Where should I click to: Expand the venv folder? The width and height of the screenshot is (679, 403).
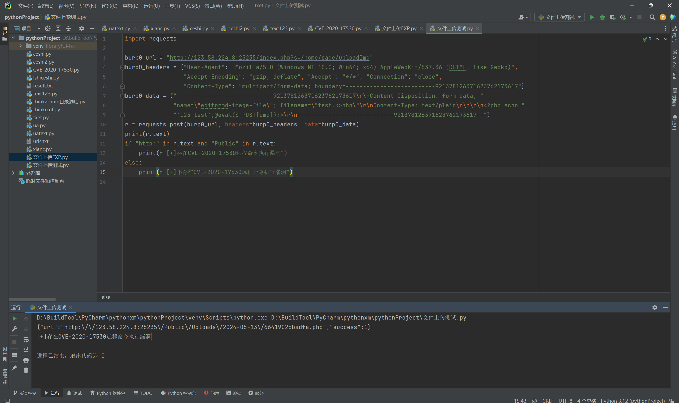20,46
